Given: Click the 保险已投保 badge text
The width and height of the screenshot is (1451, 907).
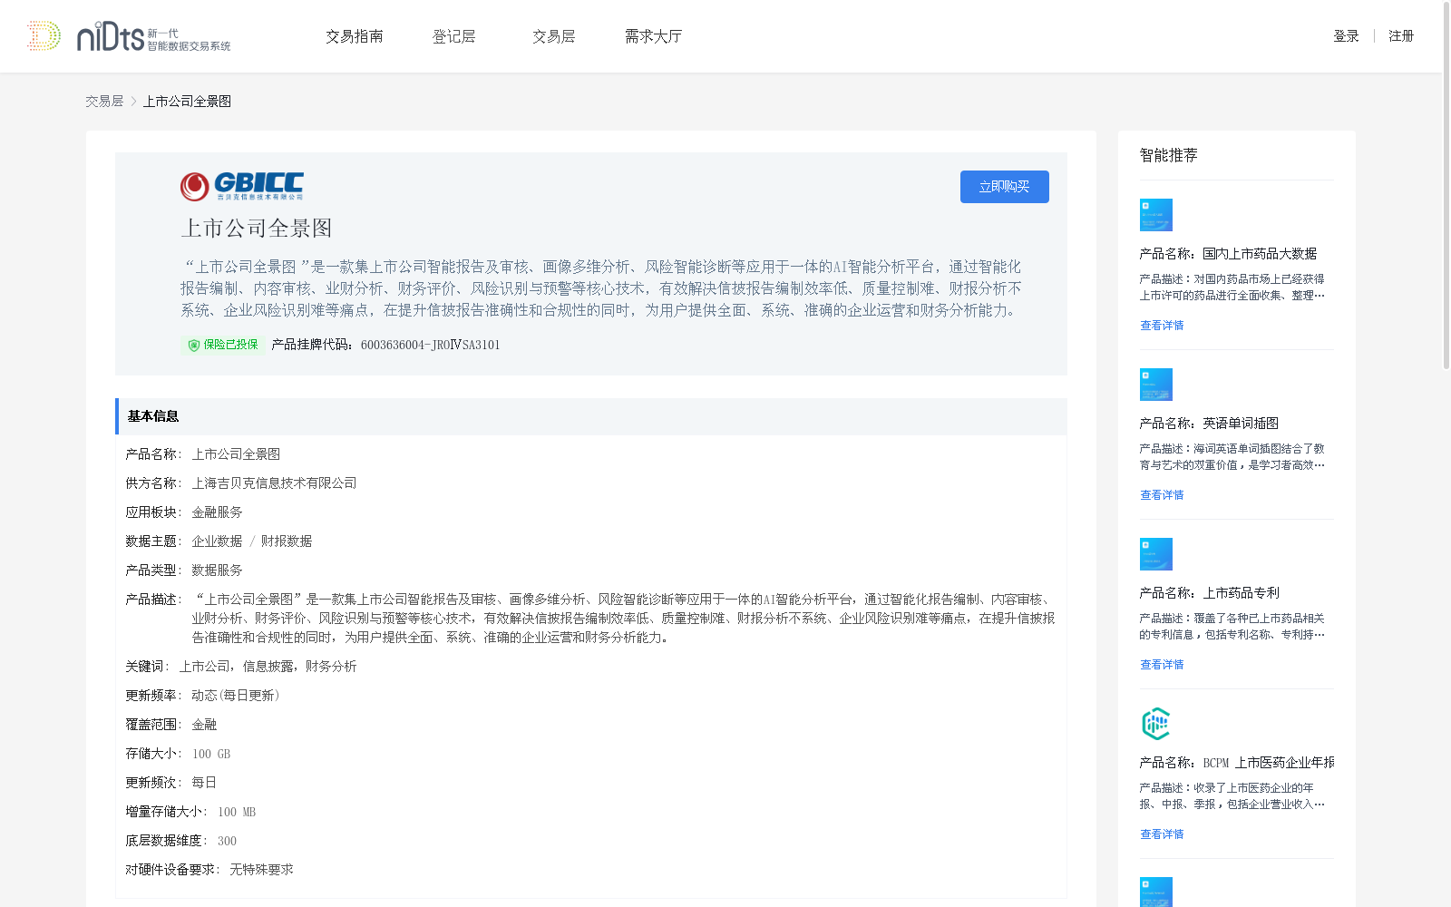Looking at the screenshot, I should (x=230, y=345).
